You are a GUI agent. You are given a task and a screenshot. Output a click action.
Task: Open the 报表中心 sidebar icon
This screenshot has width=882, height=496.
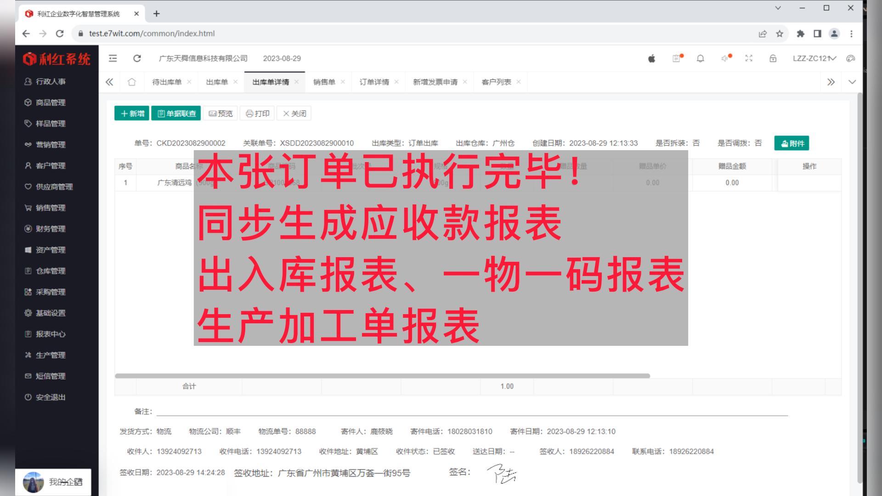coord(28,334)
